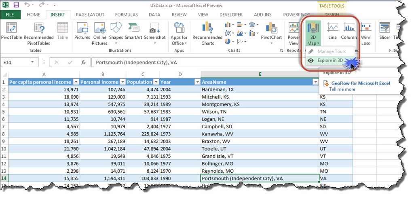Open the Shapes gallery
This screenshot has height=199, width=414.
[116, 34]
